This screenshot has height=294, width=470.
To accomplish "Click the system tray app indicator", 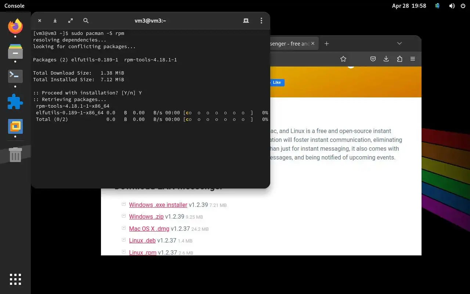I will click(437, 6).
